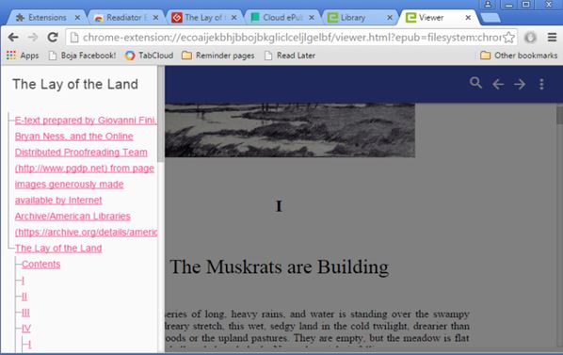Viewport: 563px width, 355px height.
Task: Click the browser reload icon
Action: coord(53,37)
